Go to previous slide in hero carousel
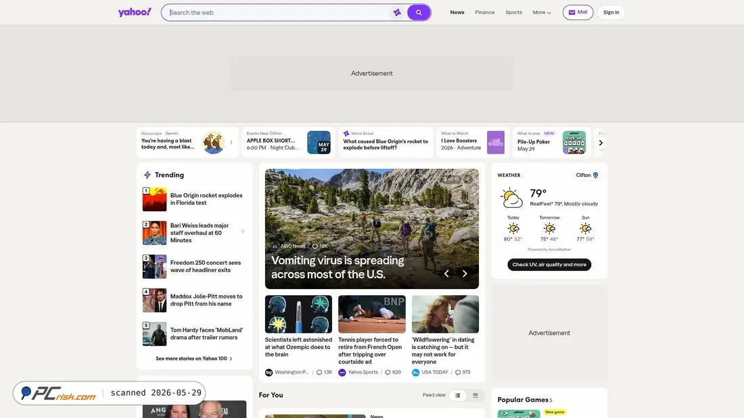This screenshot has width=744, height=418. 446,273
